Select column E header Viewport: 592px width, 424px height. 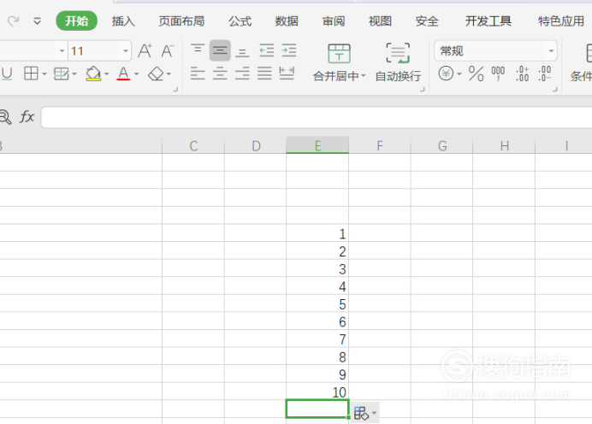point(317,145)
